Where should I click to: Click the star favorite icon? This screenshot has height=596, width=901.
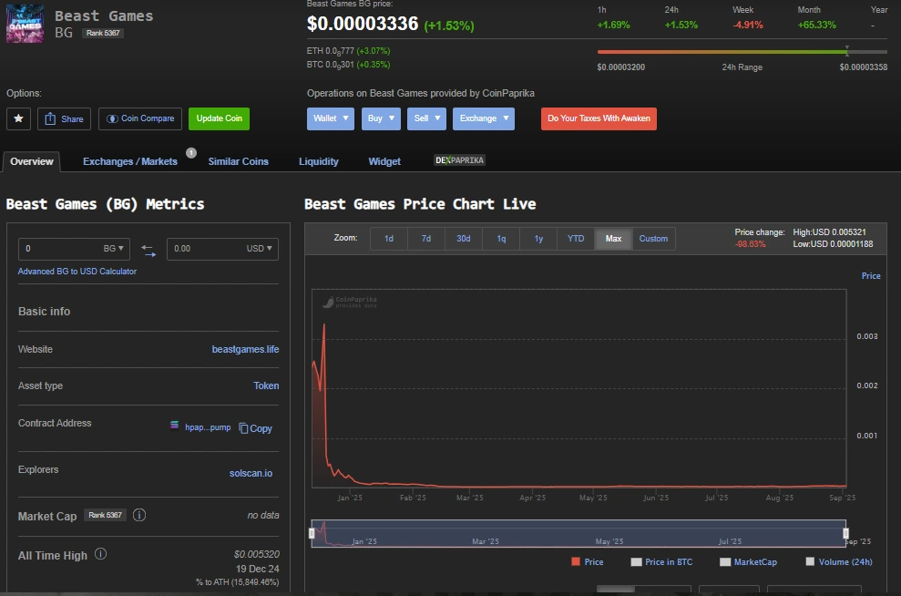point(18,118)
